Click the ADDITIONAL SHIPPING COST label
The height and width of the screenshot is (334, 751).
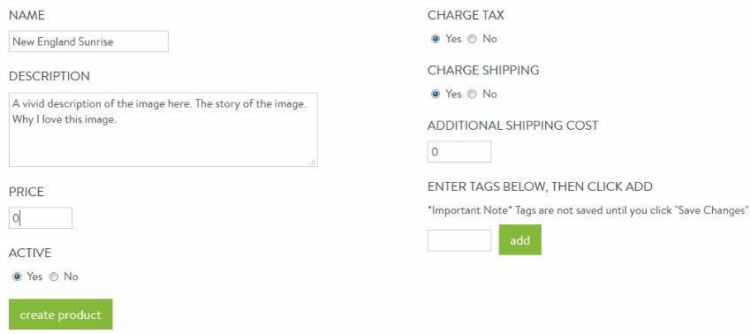513,125
